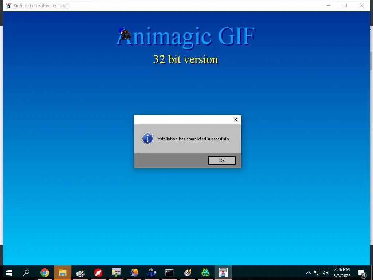Show hidden system tray icons
373x280 pixels.
[308, 273]
